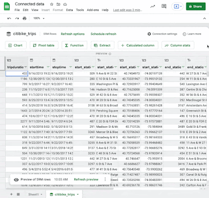The image size is (209, 198).
Task: Click the present to meeting icon
Action: click(x=176, y=6)
